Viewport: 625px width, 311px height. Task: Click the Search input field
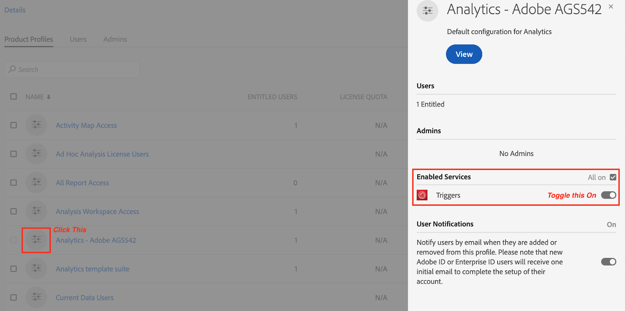72,69
